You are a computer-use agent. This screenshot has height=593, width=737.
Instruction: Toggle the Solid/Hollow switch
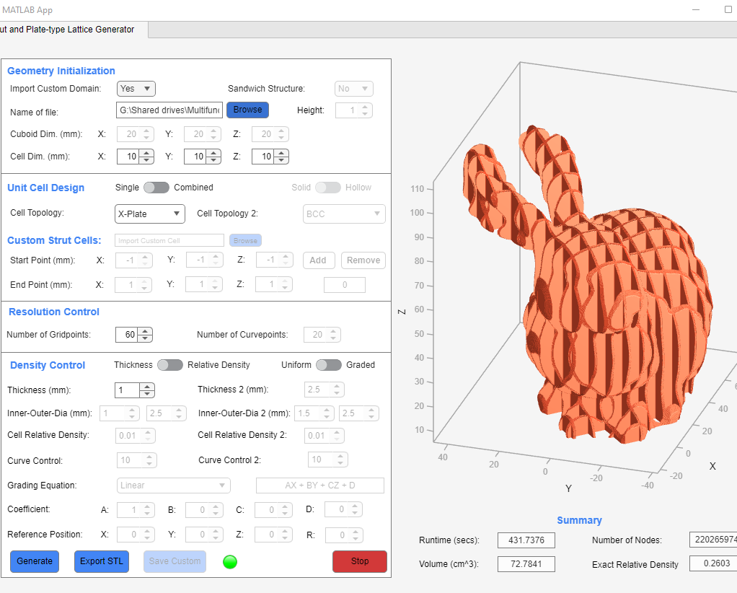pos(328,188)
